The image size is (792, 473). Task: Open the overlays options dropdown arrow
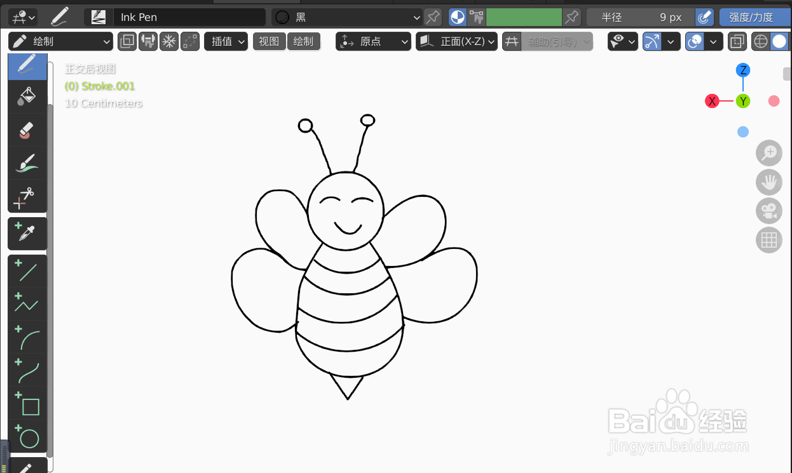pos(714,42)
